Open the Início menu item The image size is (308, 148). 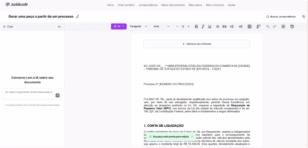click(x=110, y=5)
